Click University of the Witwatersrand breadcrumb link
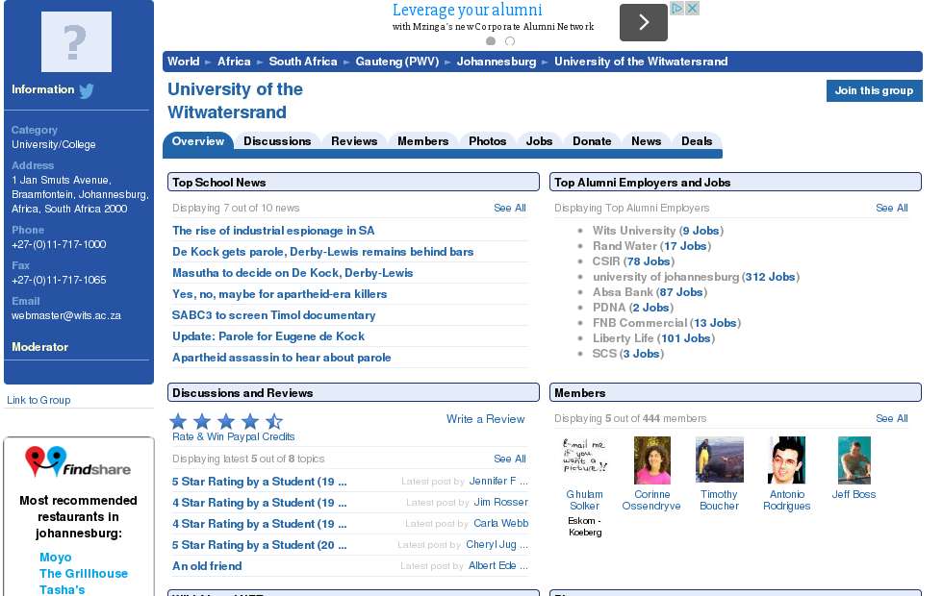 coord(641,62)
